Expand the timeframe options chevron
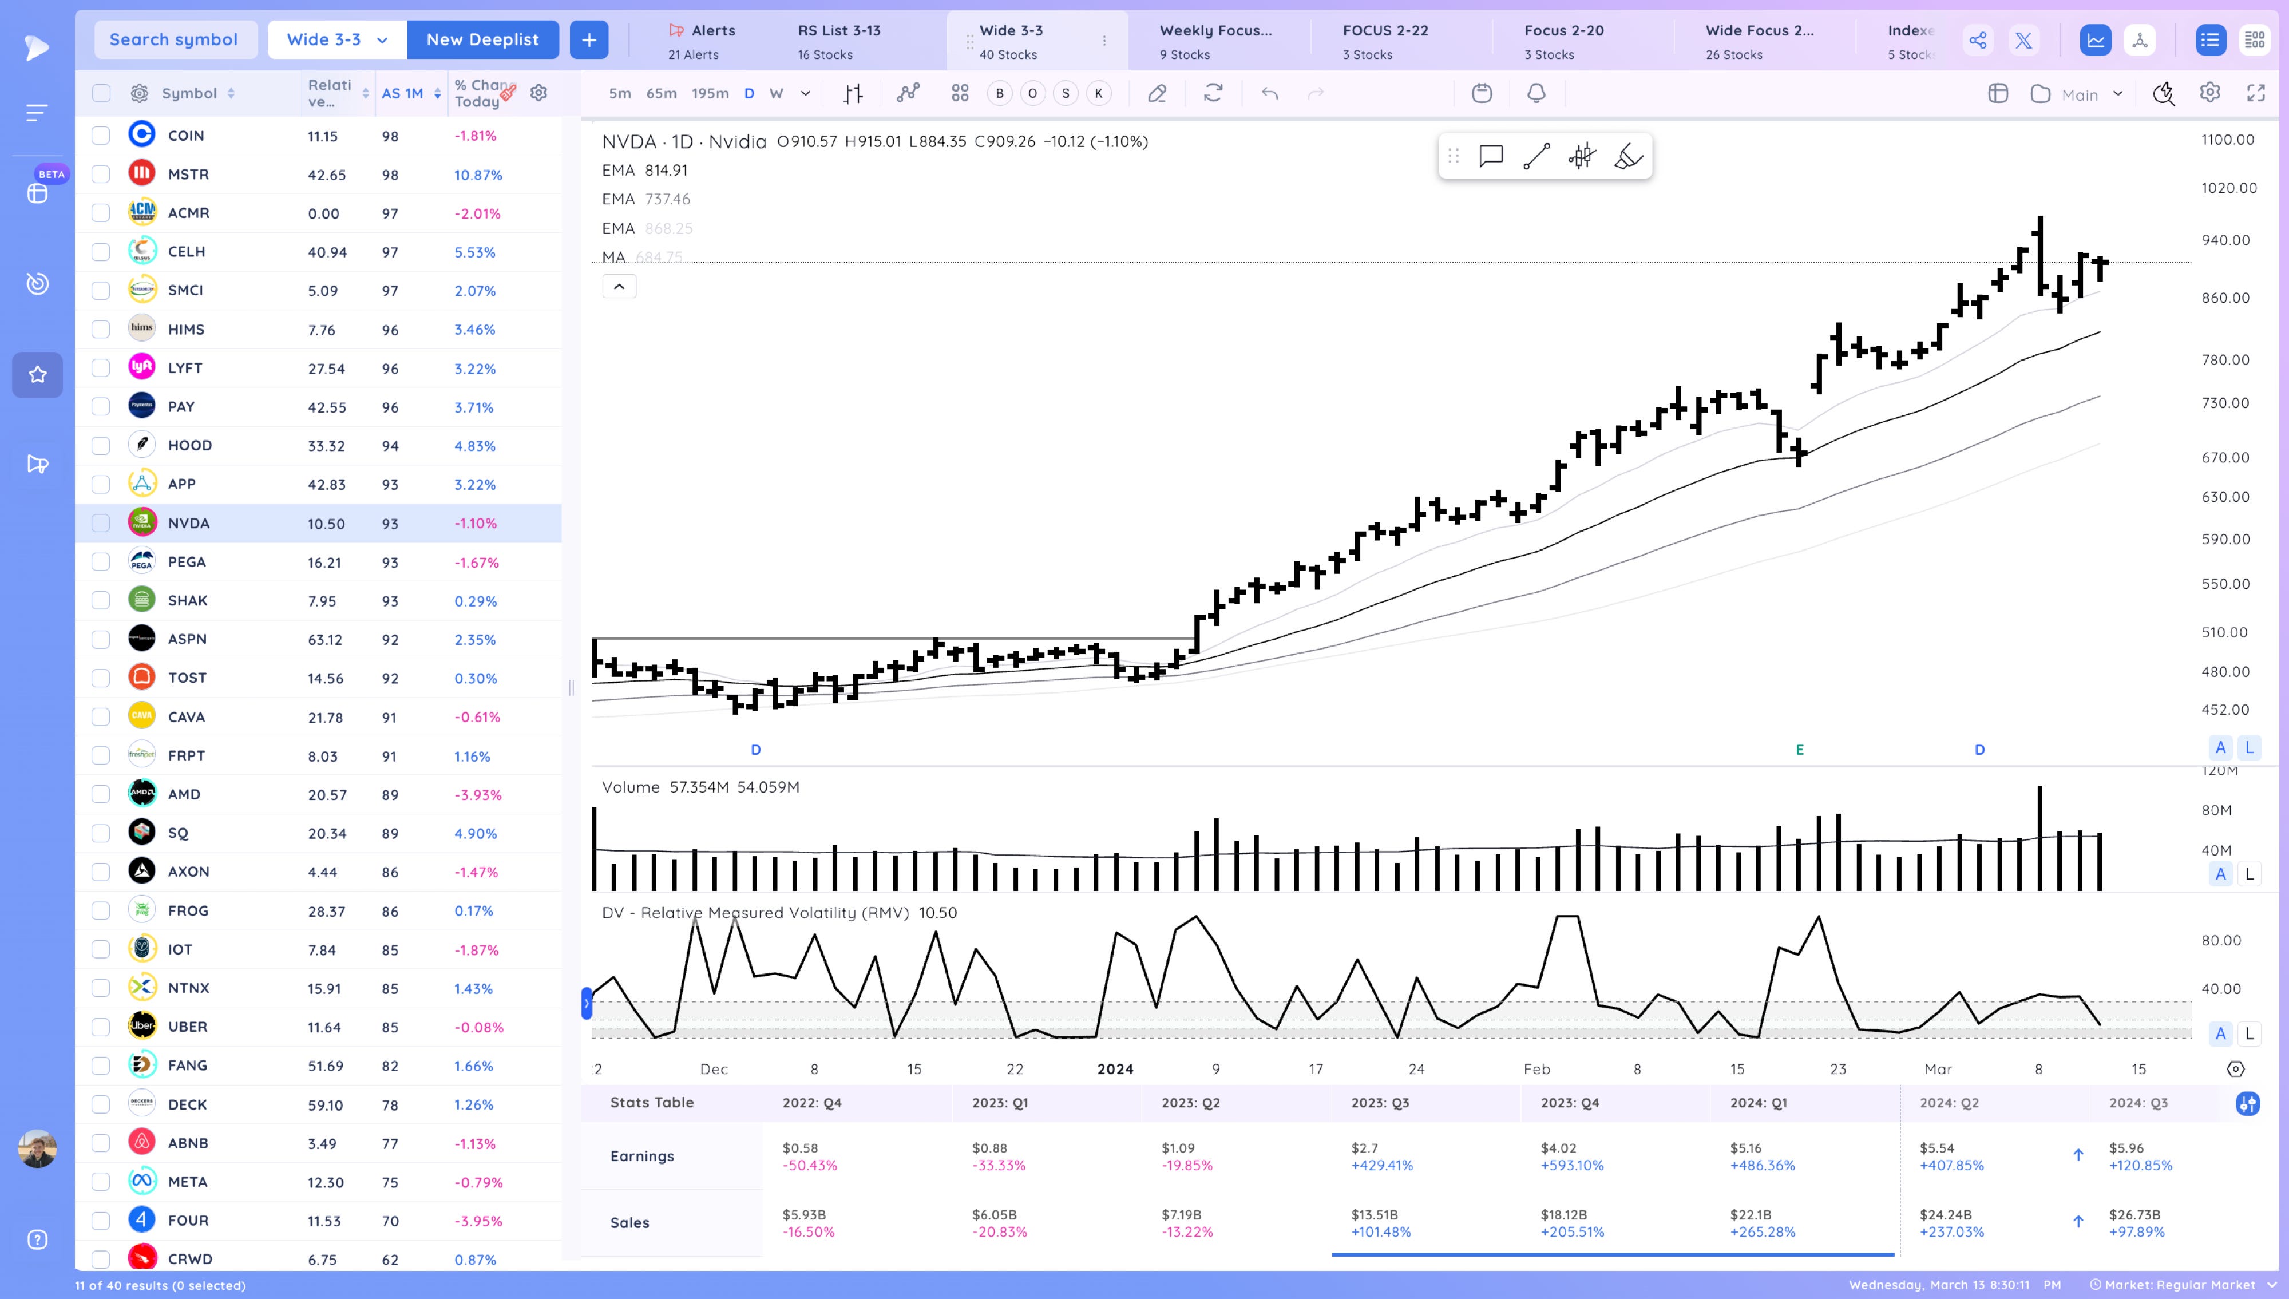 click(x=805, y=94)
